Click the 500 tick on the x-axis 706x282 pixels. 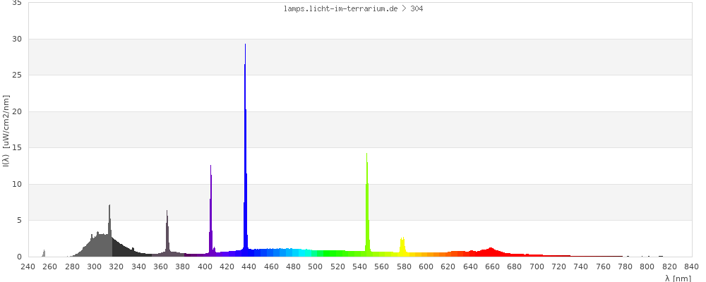point(316,266)
